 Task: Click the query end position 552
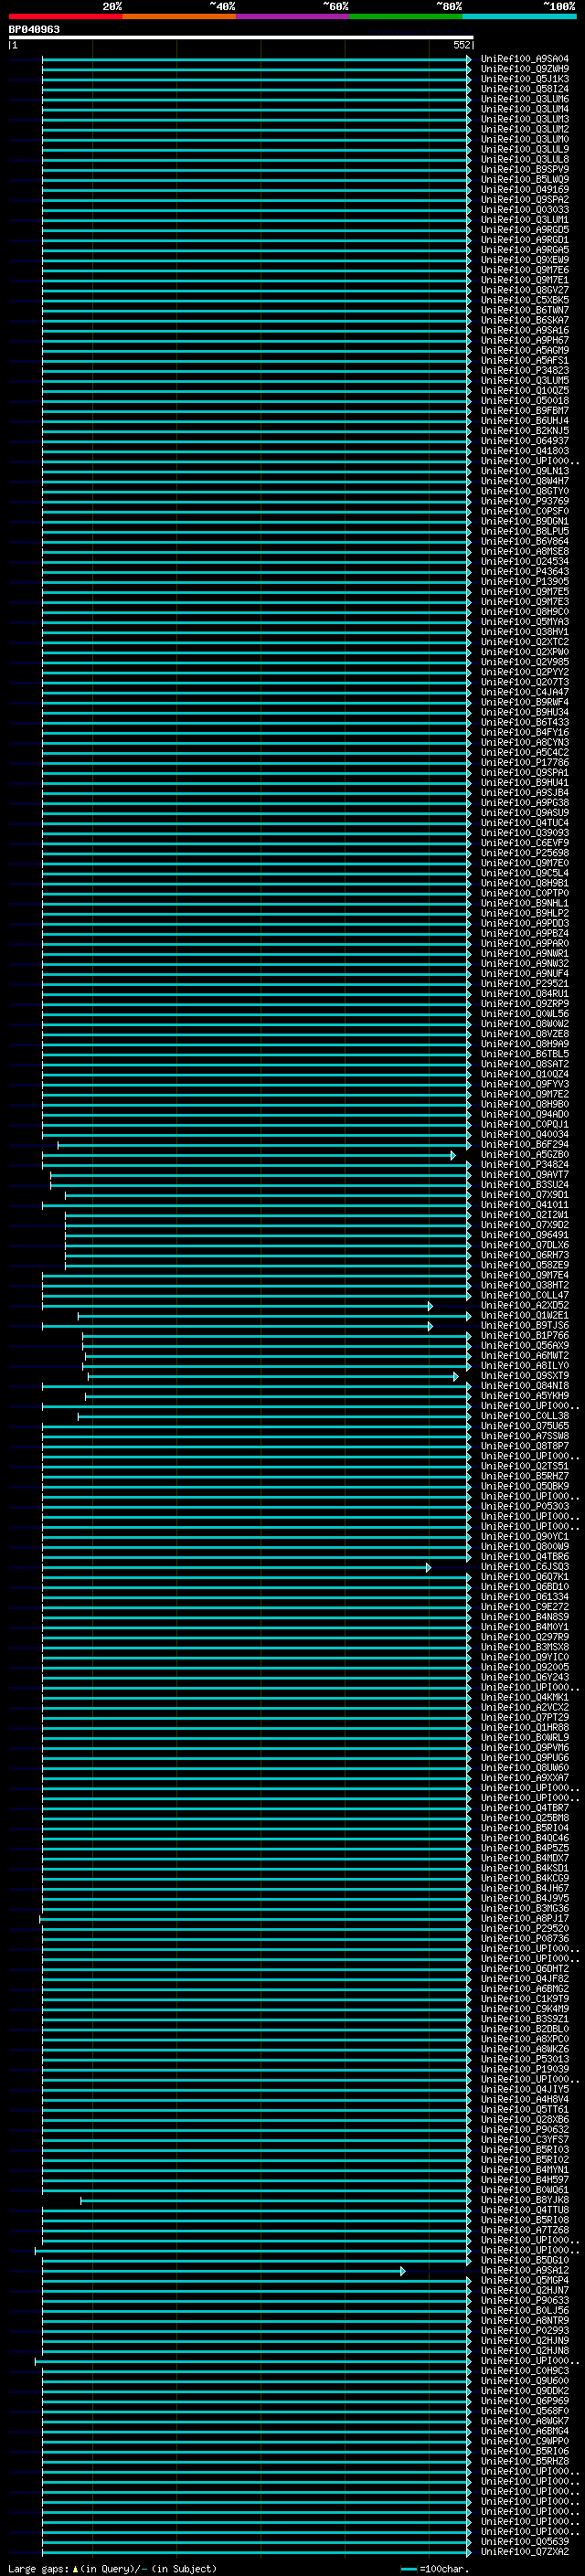pyautogui.click(x=462, y=45)
